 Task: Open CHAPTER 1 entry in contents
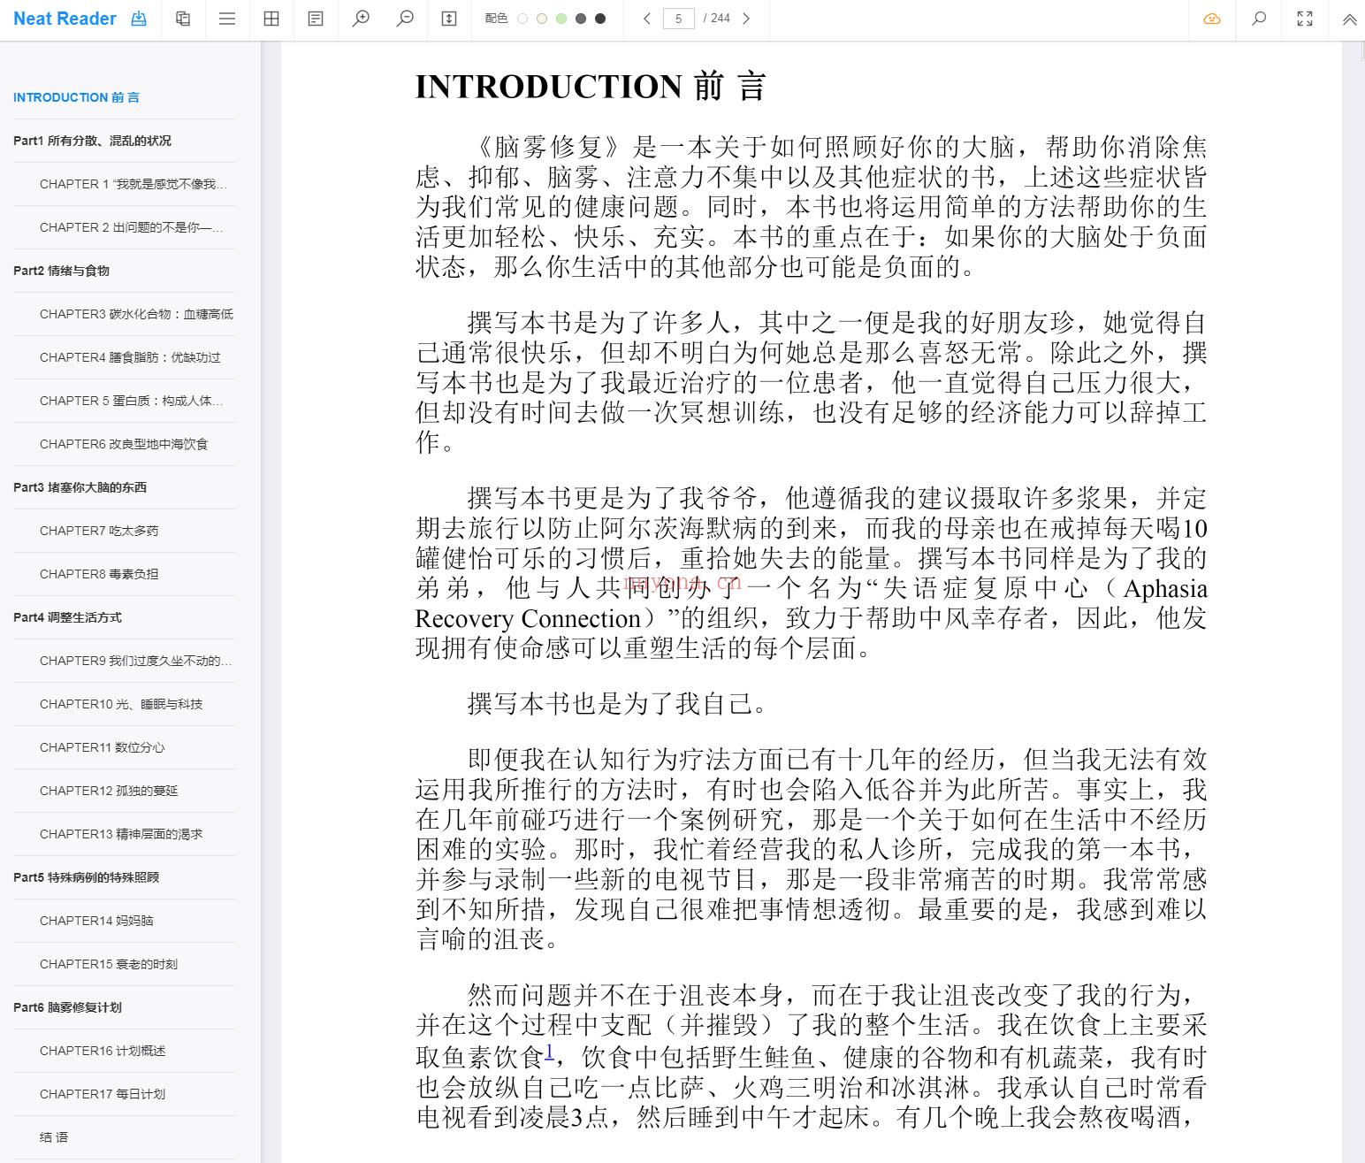coord(133,184)
